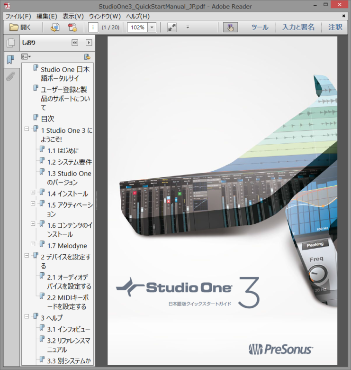Select bookmark 1 Studio One 3 にようこそ!

[x=67, y=135]
